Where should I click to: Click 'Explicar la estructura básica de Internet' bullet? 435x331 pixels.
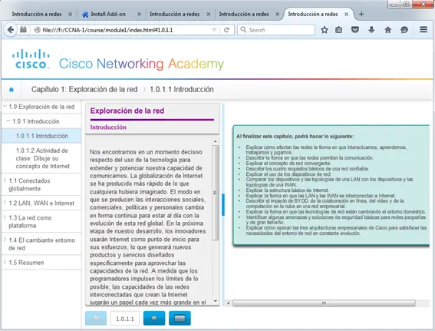pyautogui.click(x=287, y=190)
